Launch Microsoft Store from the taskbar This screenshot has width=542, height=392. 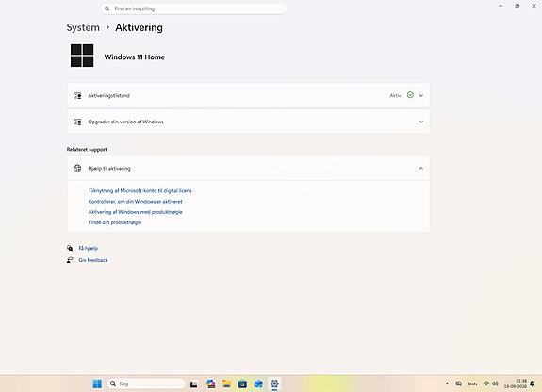coord(242,384)
